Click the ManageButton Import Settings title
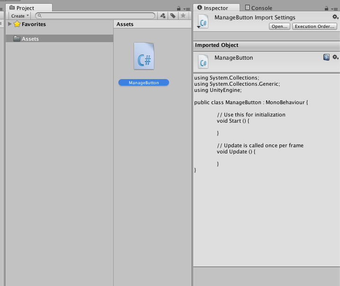Image resolution: width=340 pixels, height=286 pixels. 255,18
